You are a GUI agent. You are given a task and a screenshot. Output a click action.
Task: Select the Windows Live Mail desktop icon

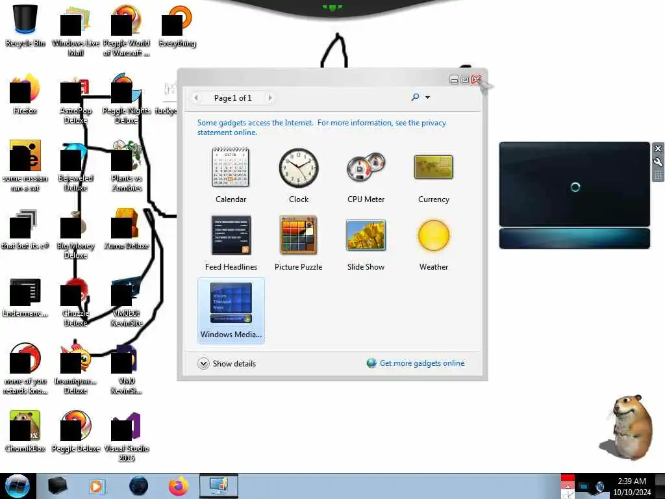pyautogui.click(x=75, y=31)
